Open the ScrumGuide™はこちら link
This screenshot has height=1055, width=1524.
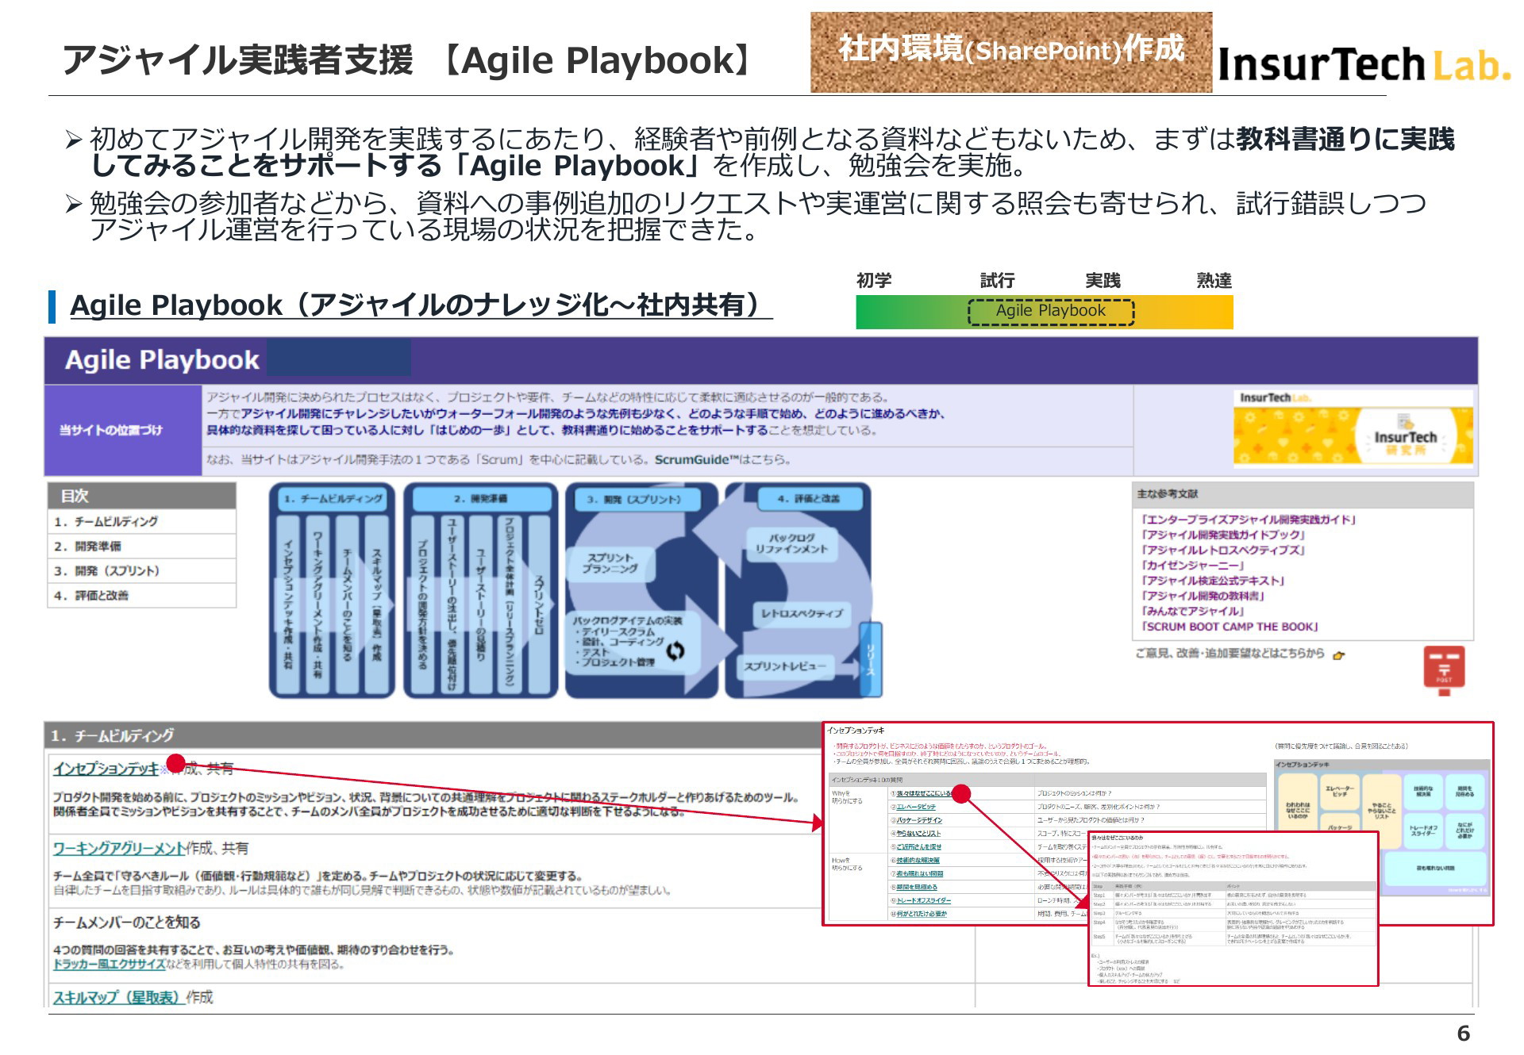point(722,459)
